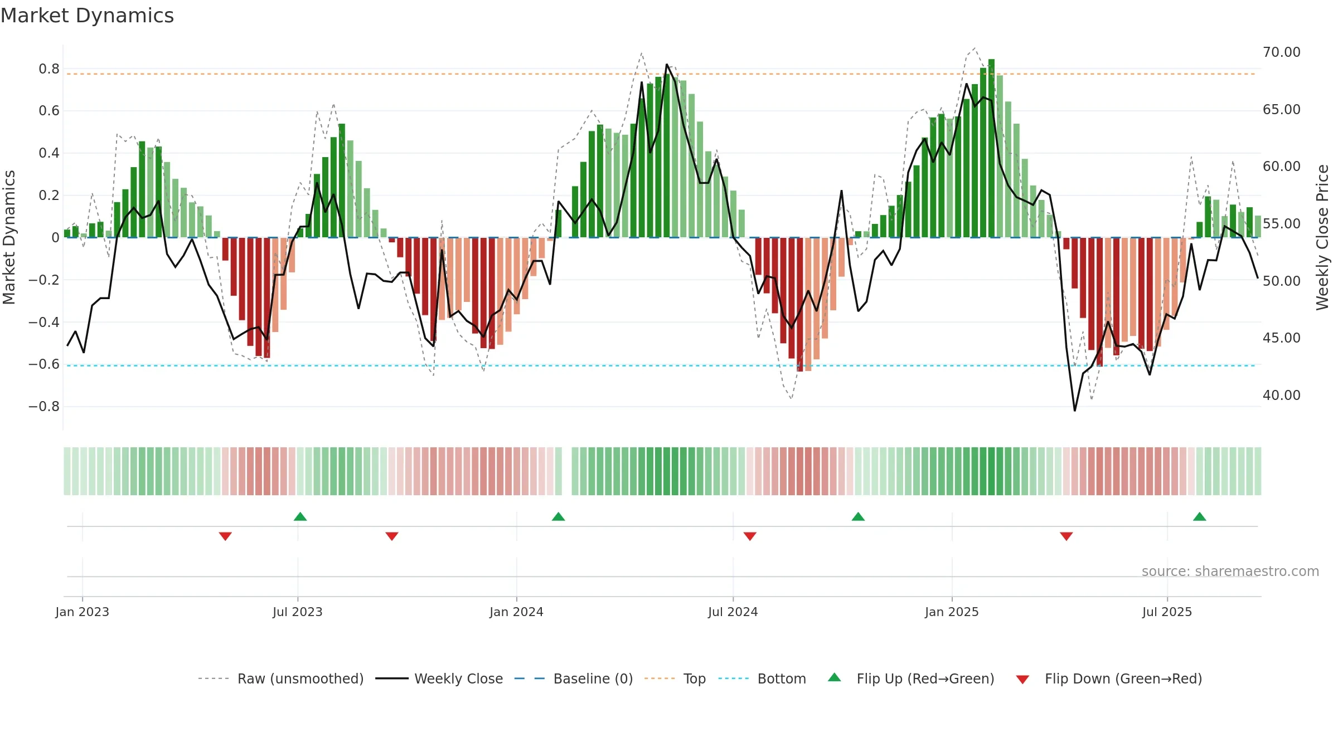The image size is (1338, 752).
Task: Click the Jan 2023 x-axis label
Action: pos(83,612)
